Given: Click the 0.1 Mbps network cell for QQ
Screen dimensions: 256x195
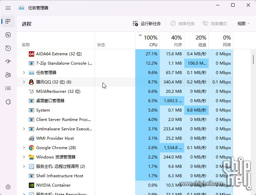Looking at the screenshot, I should (x=221, y=82).
